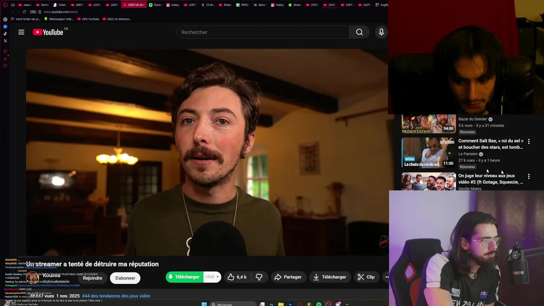Switch to the '(667)' browser tab
544x306 pixels.
coord(77,5)
